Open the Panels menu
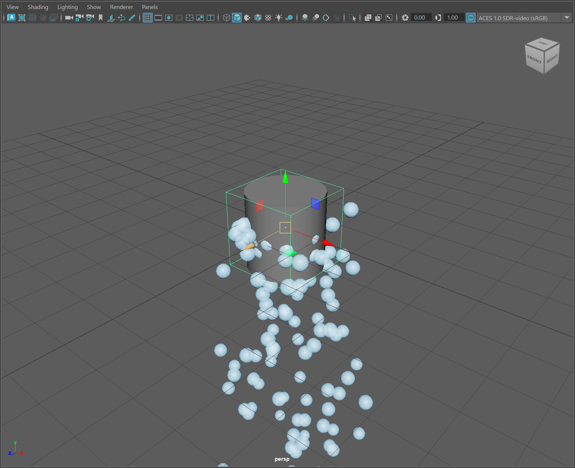The image size is (575, 468). pos(150,7)
